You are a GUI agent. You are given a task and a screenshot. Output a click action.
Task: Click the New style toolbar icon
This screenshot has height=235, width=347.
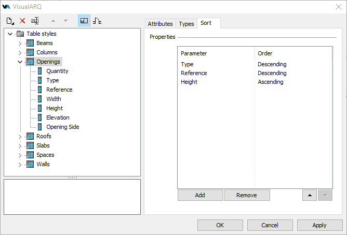10,21
